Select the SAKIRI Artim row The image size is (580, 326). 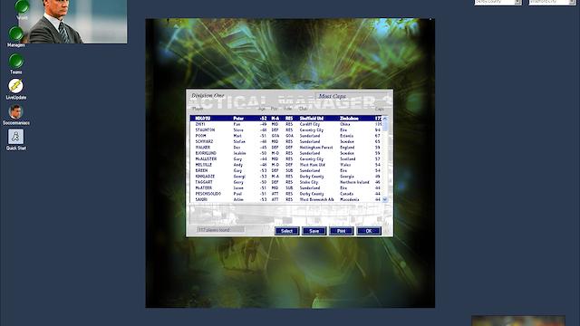point(286,199)
